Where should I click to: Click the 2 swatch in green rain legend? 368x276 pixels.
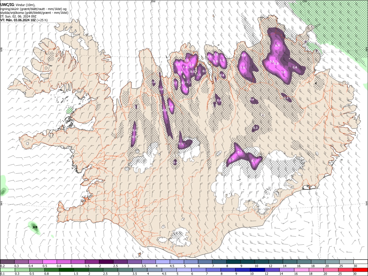coord(95,270)
